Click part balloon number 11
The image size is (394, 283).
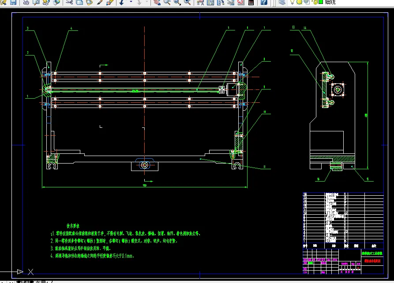264,167
